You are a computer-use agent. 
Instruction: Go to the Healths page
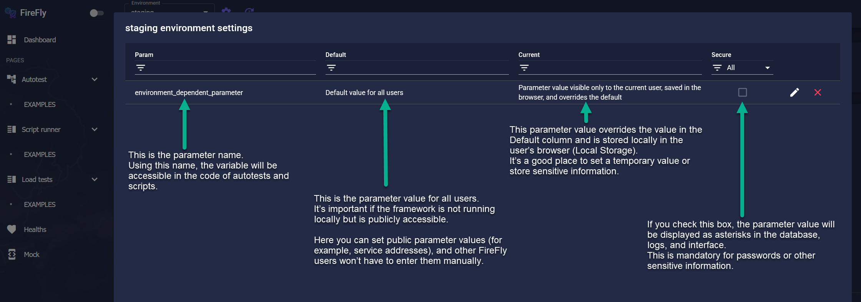click(35, 229)
